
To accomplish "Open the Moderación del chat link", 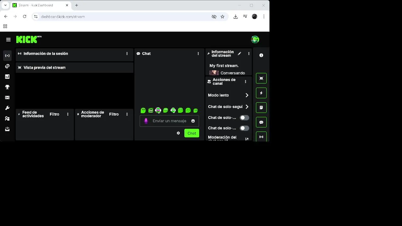I will 222,138.
